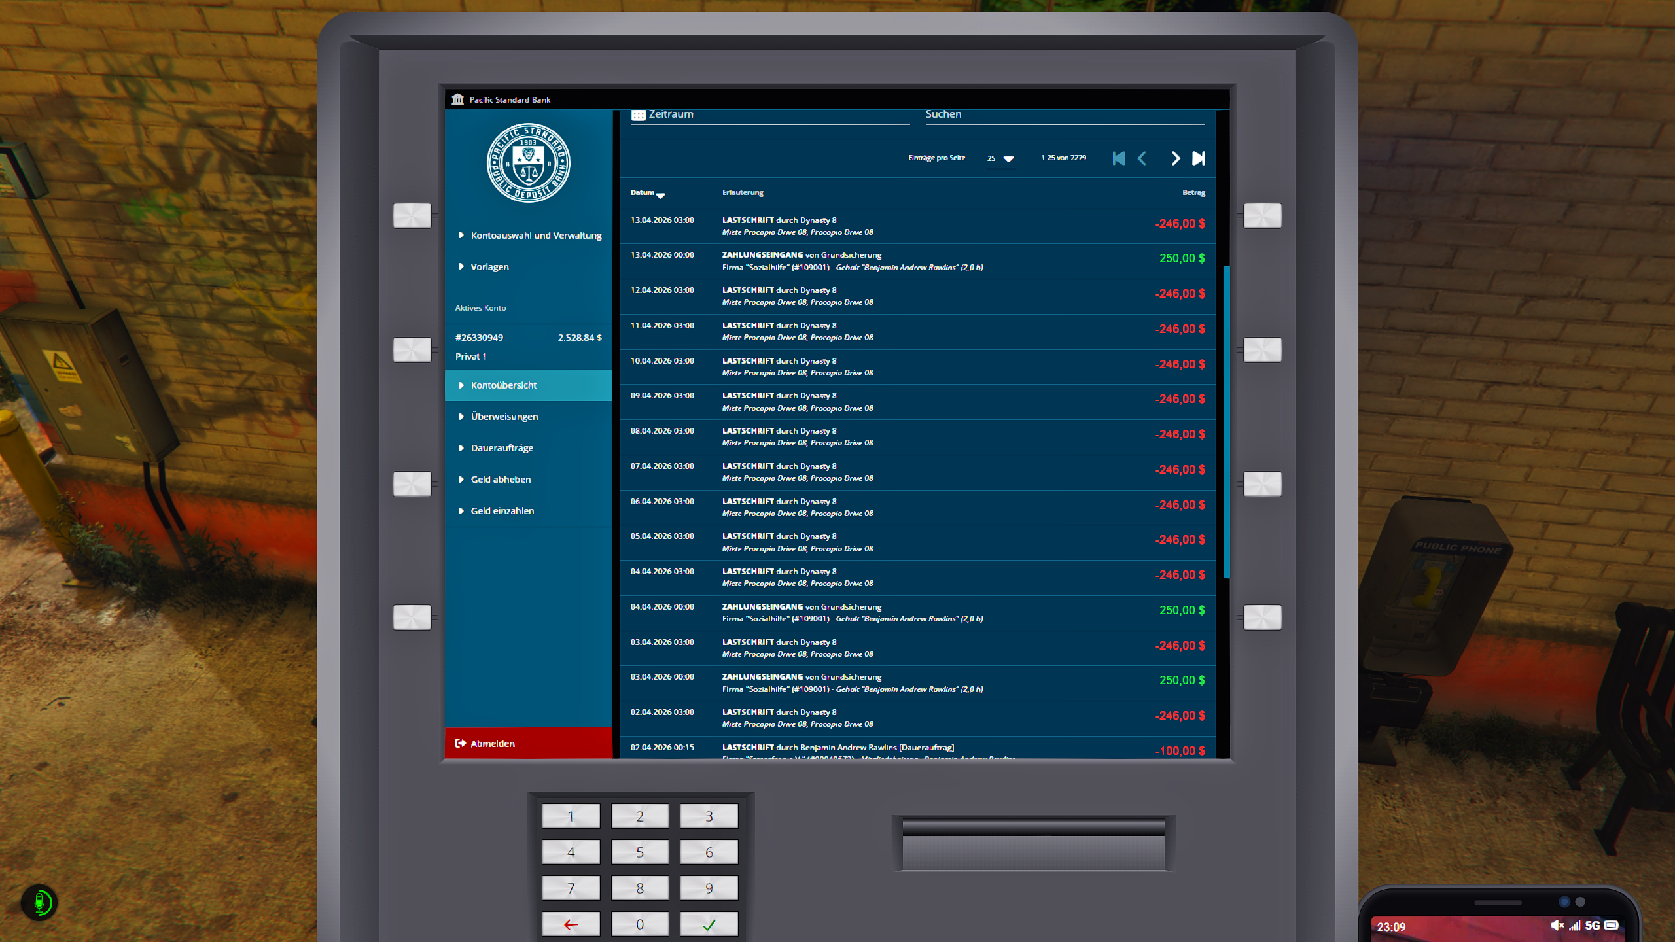Click the Suchen search field

click(x=1065, y=114)
